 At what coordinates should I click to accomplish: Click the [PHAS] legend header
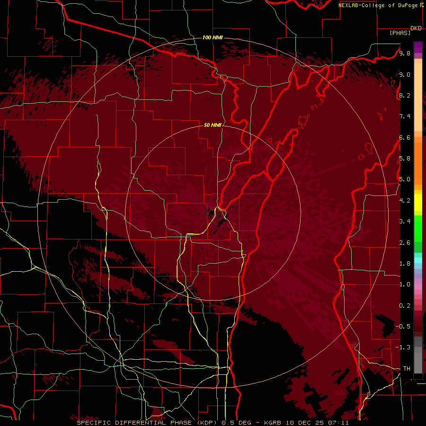pyautogui.click(x=400, y=33)
